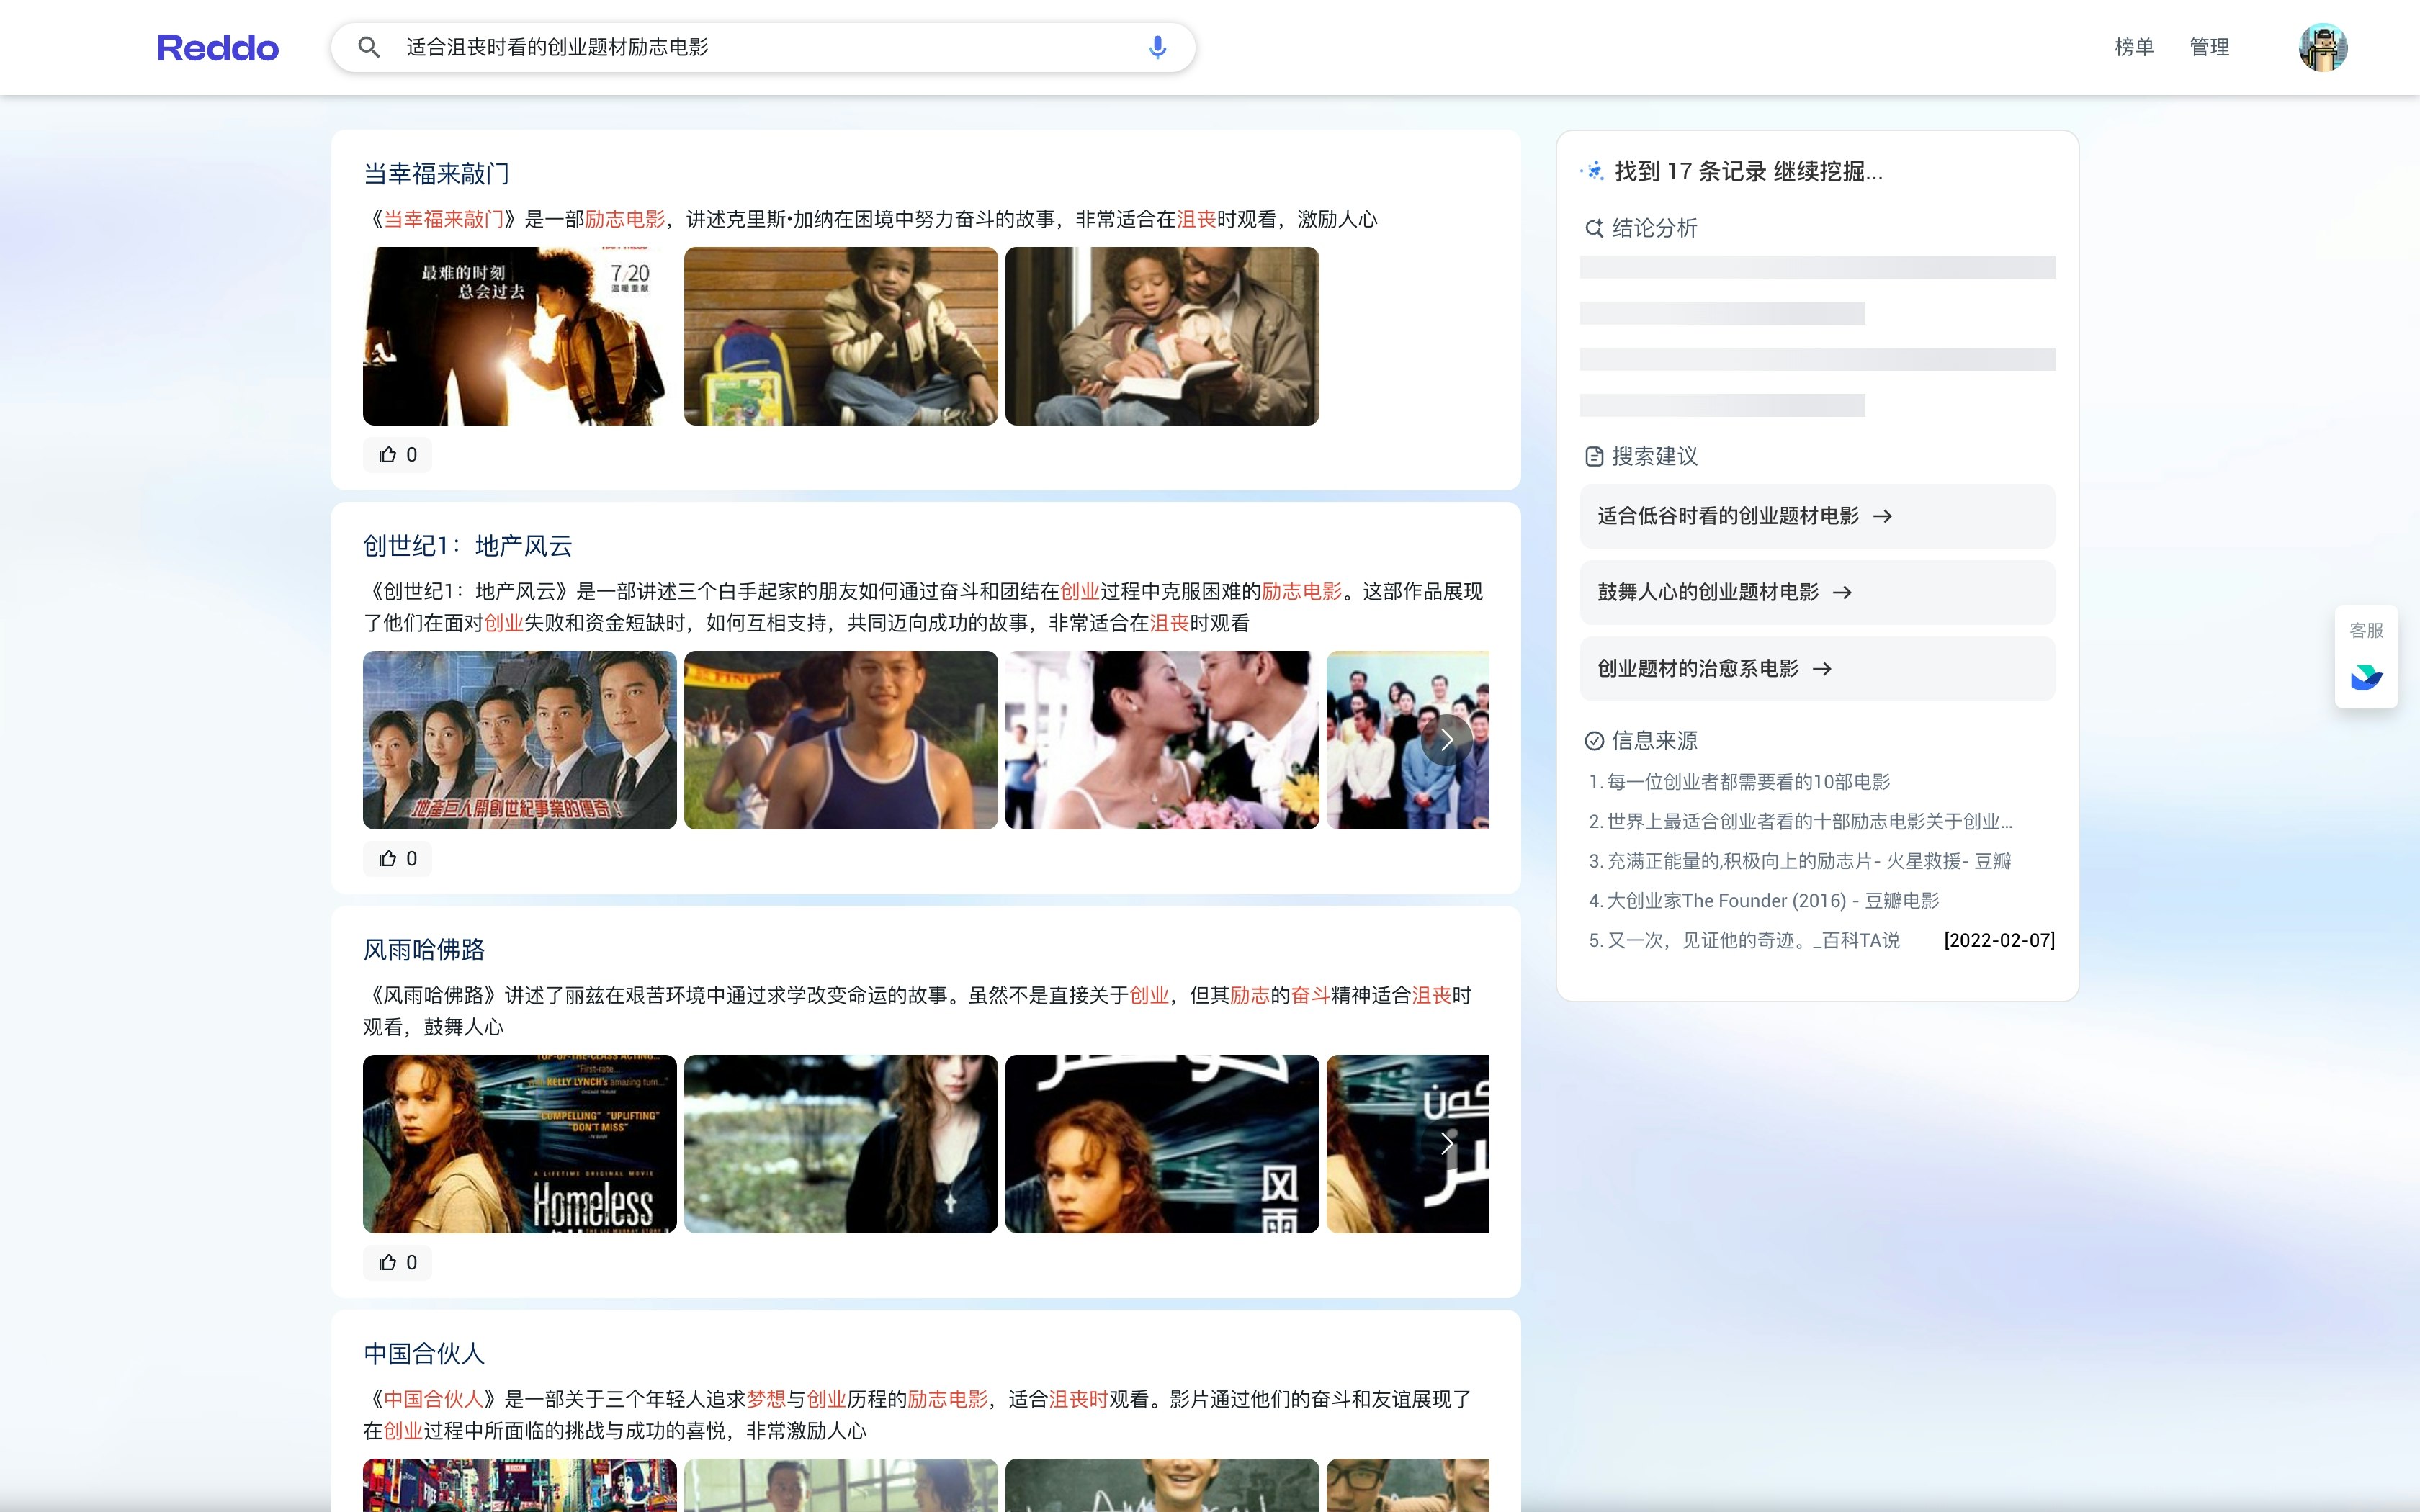Open the user avatar menu
The height and width of the screenshot is (1512, 2420).
pos(2322,47)
